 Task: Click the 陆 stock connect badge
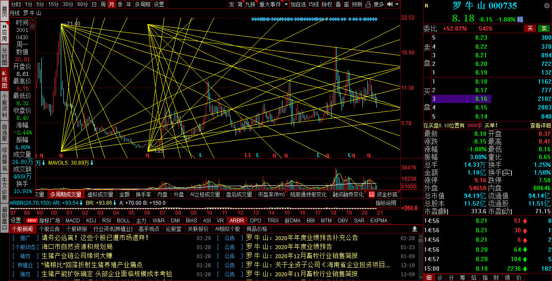[x=520, y=19]
